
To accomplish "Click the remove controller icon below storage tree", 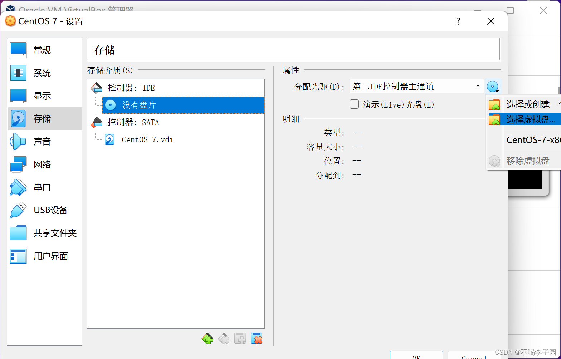I will click(224, 338).
